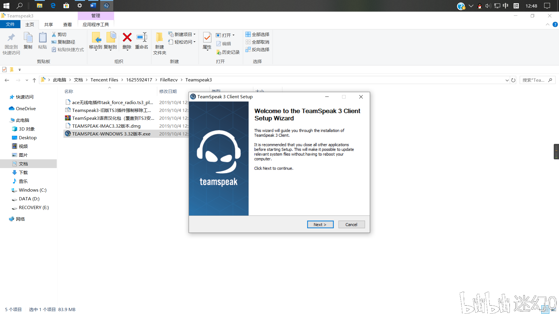Image resolution: width=559 pixels, height=314 pixels.
Task: Switch to the 应用程序工具 tab
Action: [x=96, y=24]
